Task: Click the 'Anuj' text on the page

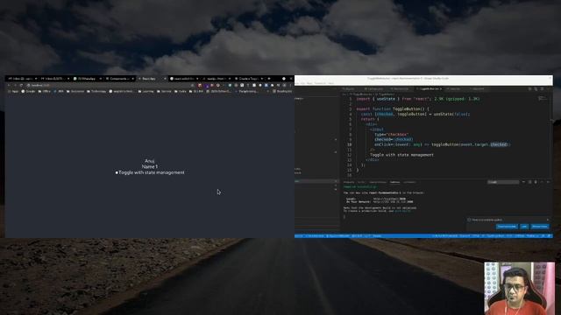Action: pyautogui.click(x=150, y=161)
